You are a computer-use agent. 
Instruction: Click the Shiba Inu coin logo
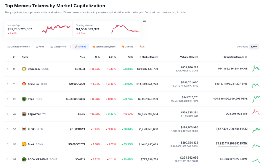(x=24, y=84)
